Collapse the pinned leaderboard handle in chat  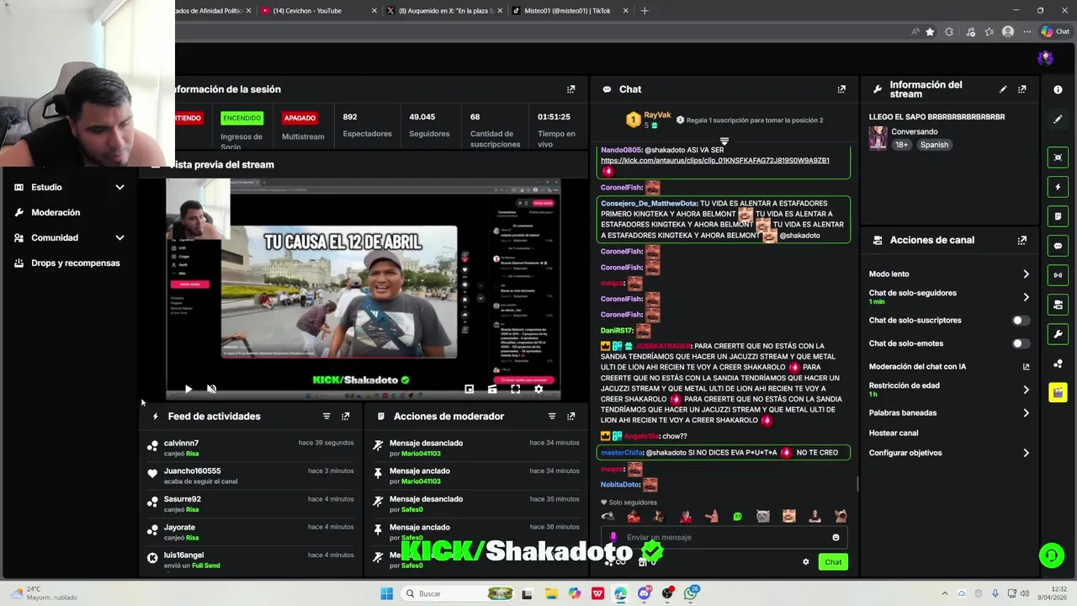click(x=724, y=141)
